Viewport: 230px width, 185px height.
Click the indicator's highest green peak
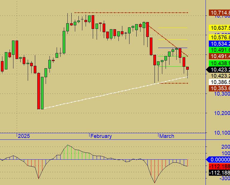click(x=68, y=152)
